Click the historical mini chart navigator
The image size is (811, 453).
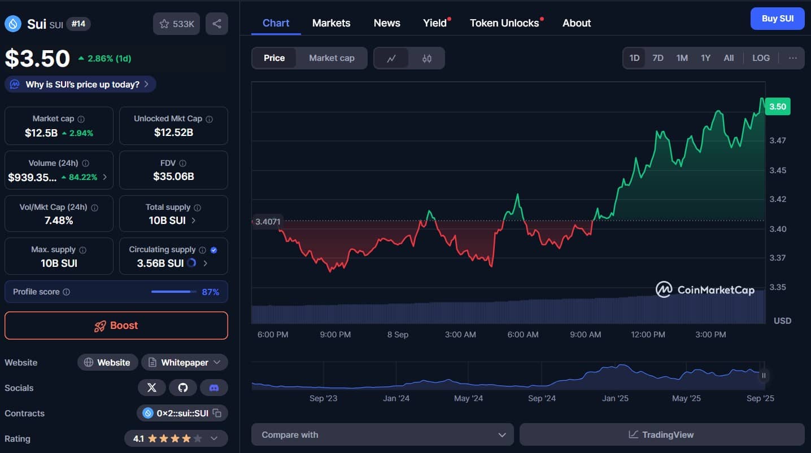pos(508,376)
